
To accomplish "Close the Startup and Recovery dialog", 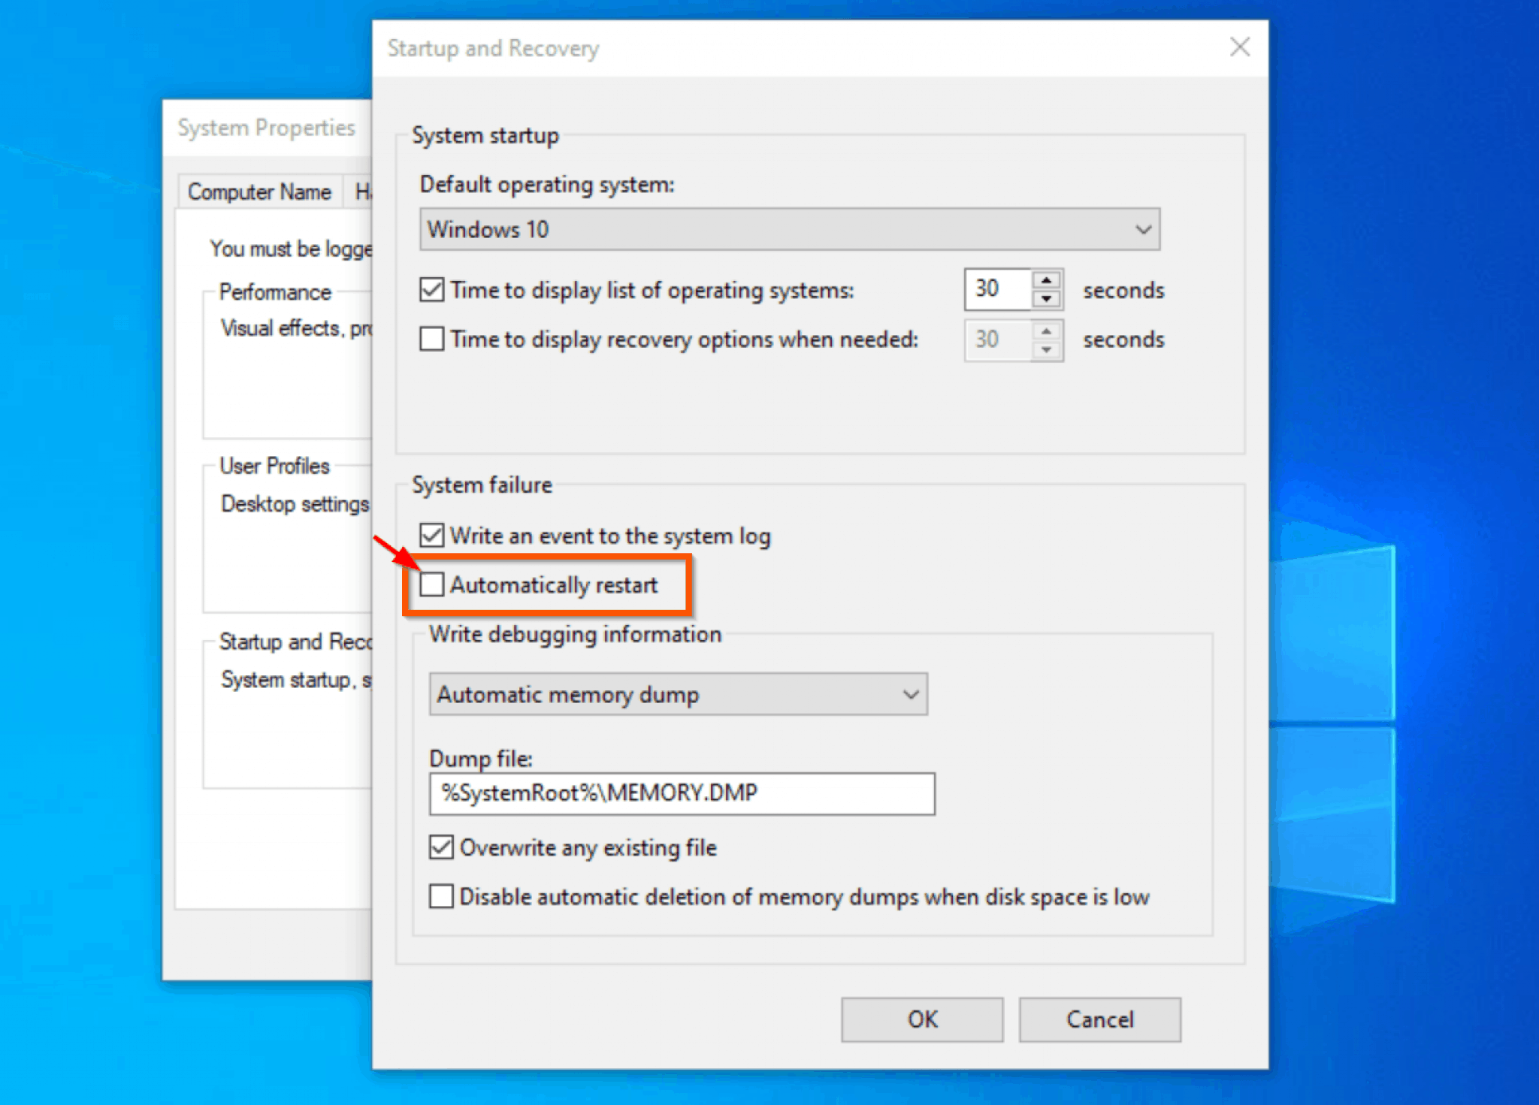I will 1239,47.
